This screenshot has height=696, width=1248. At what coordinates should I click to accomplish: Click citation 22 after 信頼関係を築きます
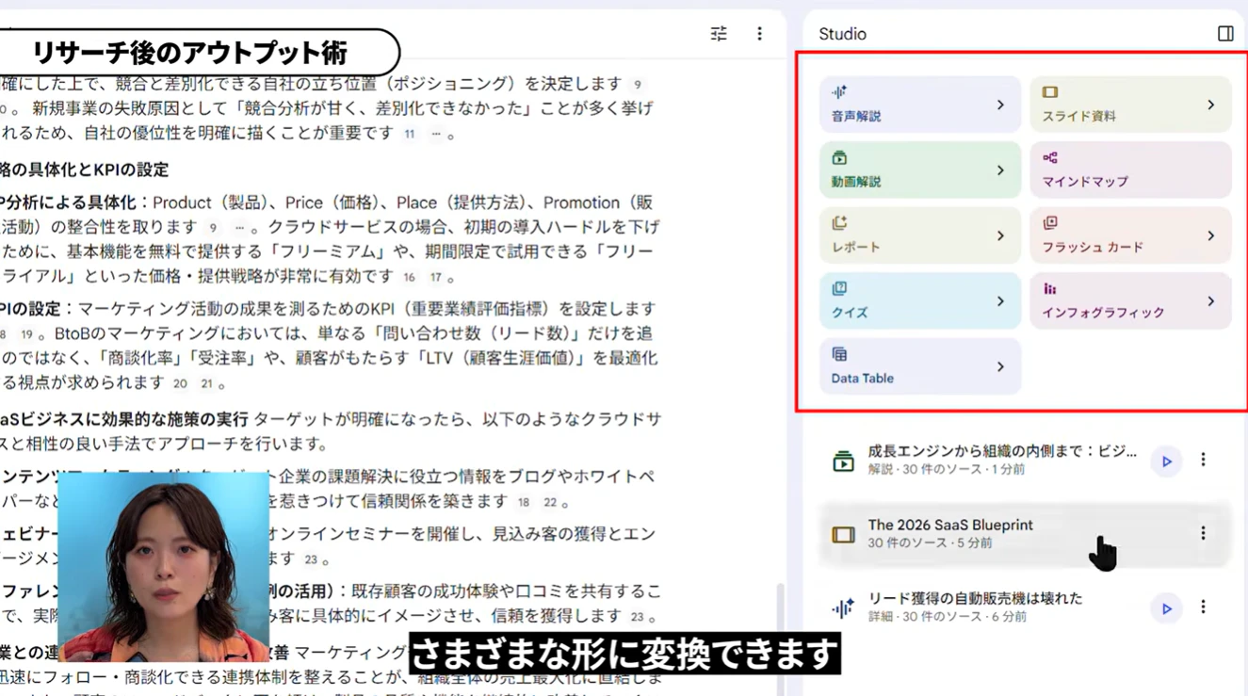[x=550, y=503]
